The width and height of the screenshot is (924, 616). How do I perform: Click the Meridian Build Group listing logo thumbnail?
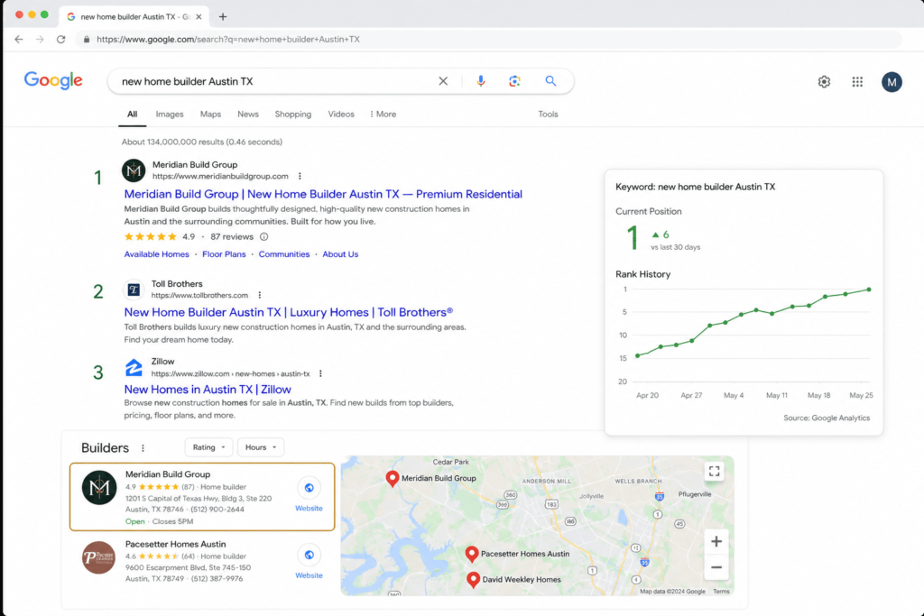point(98,488)
